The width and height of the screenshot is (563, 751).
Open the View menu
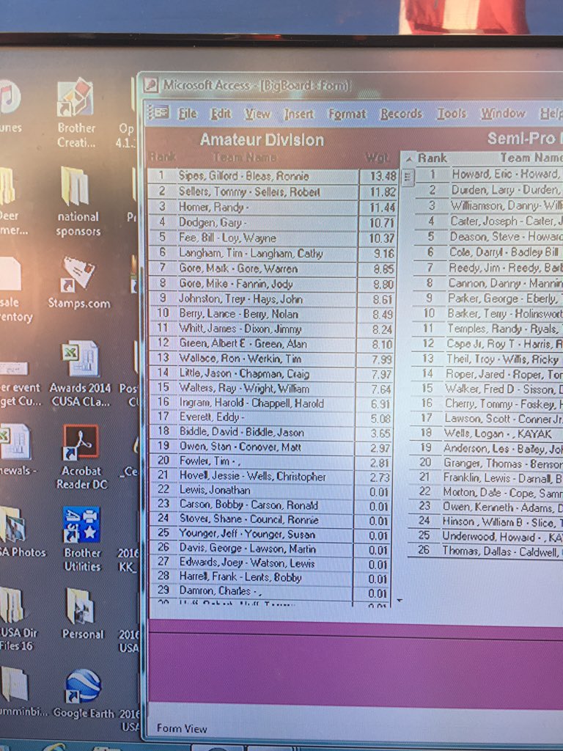(257, 114)
